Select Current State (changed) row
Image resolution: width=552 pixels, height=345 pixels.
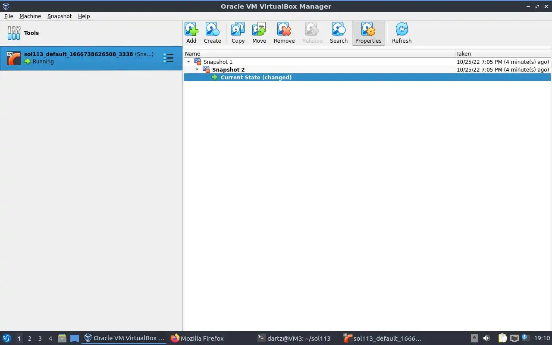tap(367, 77)
